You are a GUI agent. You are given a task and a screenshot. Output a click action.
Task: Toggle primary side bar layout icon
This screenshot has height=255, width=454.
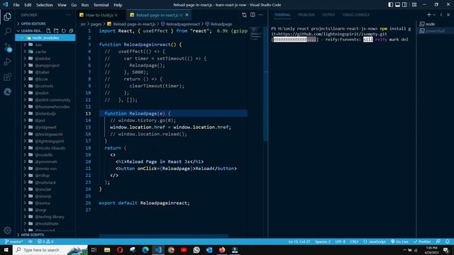coord(391,5)
